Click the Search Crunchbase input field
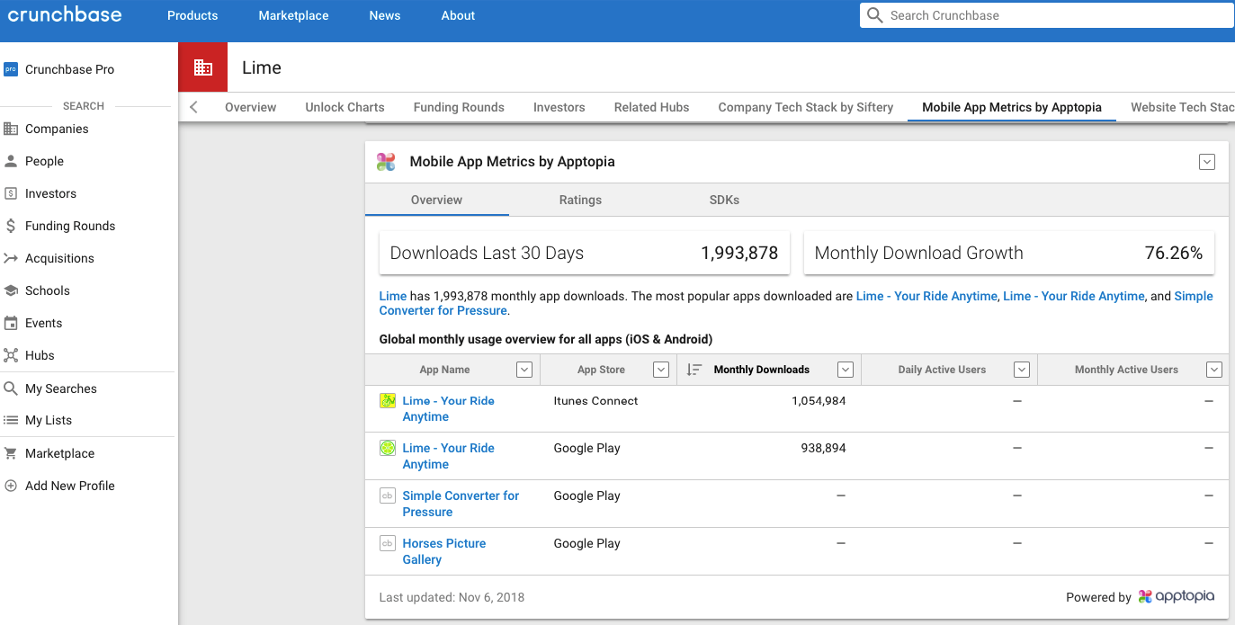 pyautogui.click(x=1052, y=15)
